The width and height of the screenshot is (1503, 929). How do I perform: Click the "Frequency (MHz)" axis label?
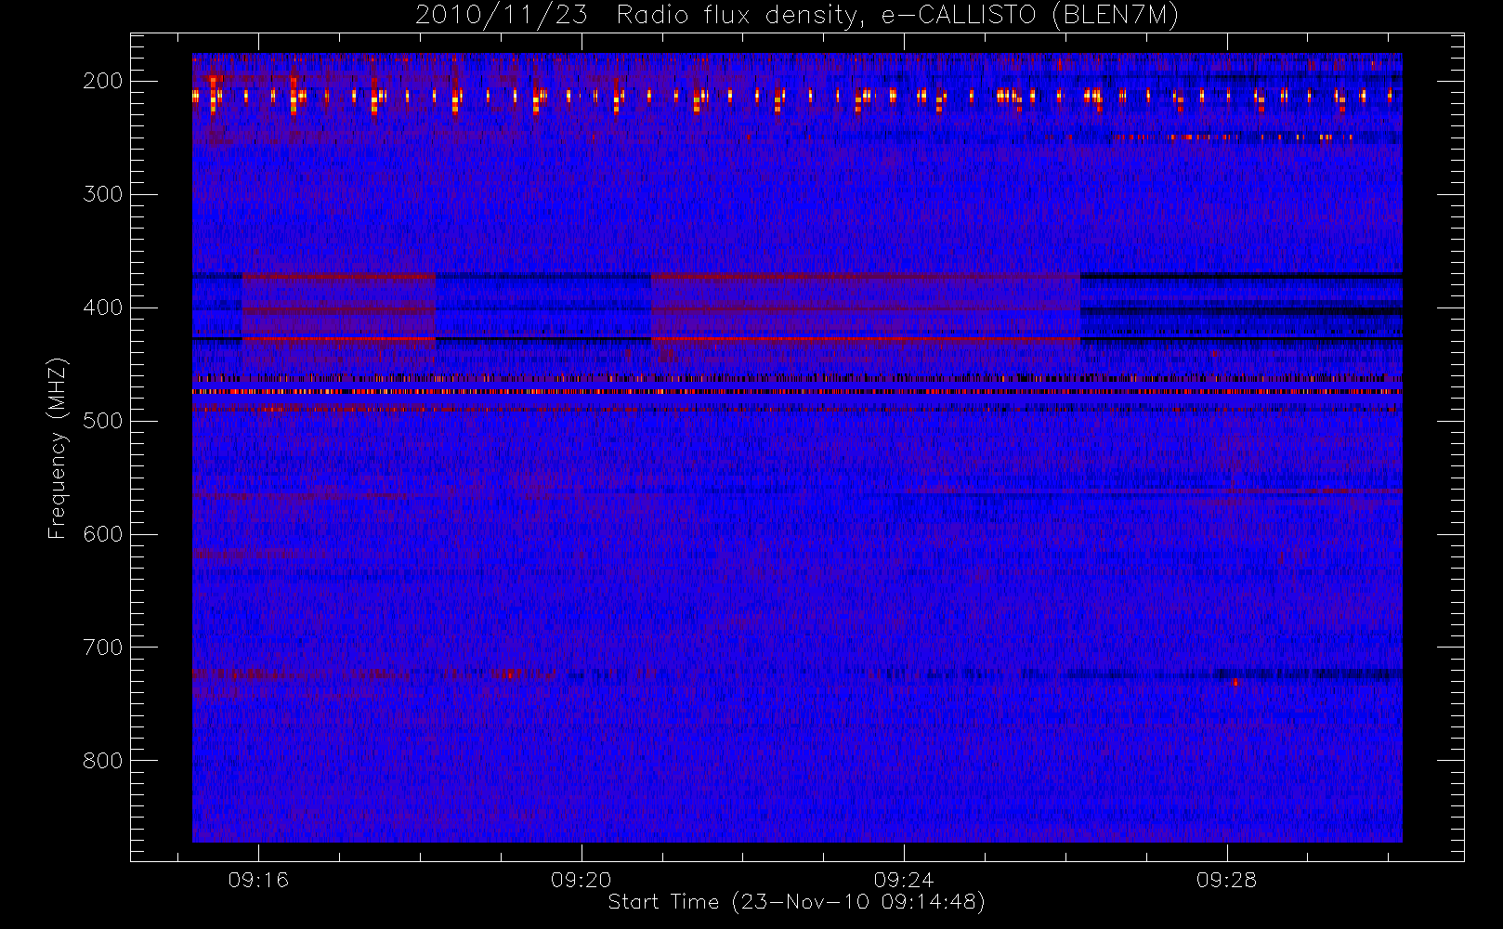point(58,448)
